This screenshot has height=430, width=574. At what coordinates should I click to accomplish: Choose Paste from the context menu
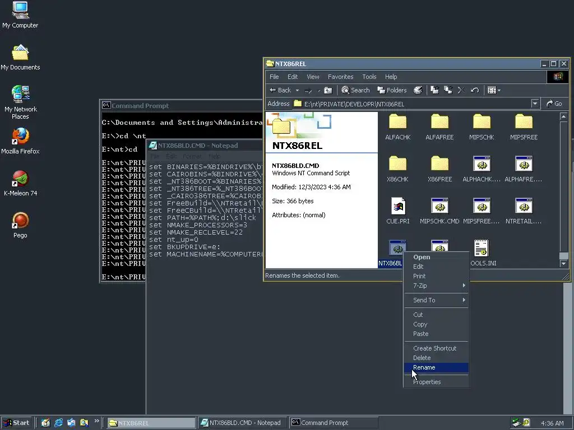pos(436,334)
